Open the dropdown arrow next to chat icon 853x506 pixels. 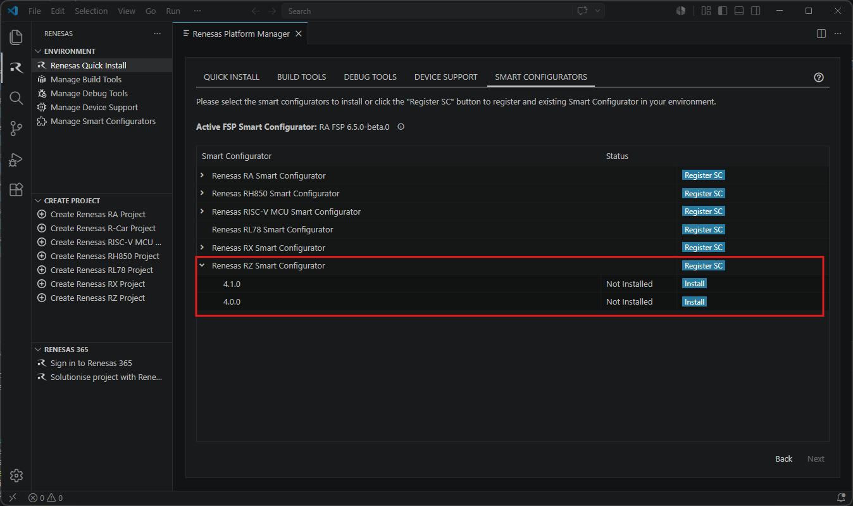pos(597,11)
